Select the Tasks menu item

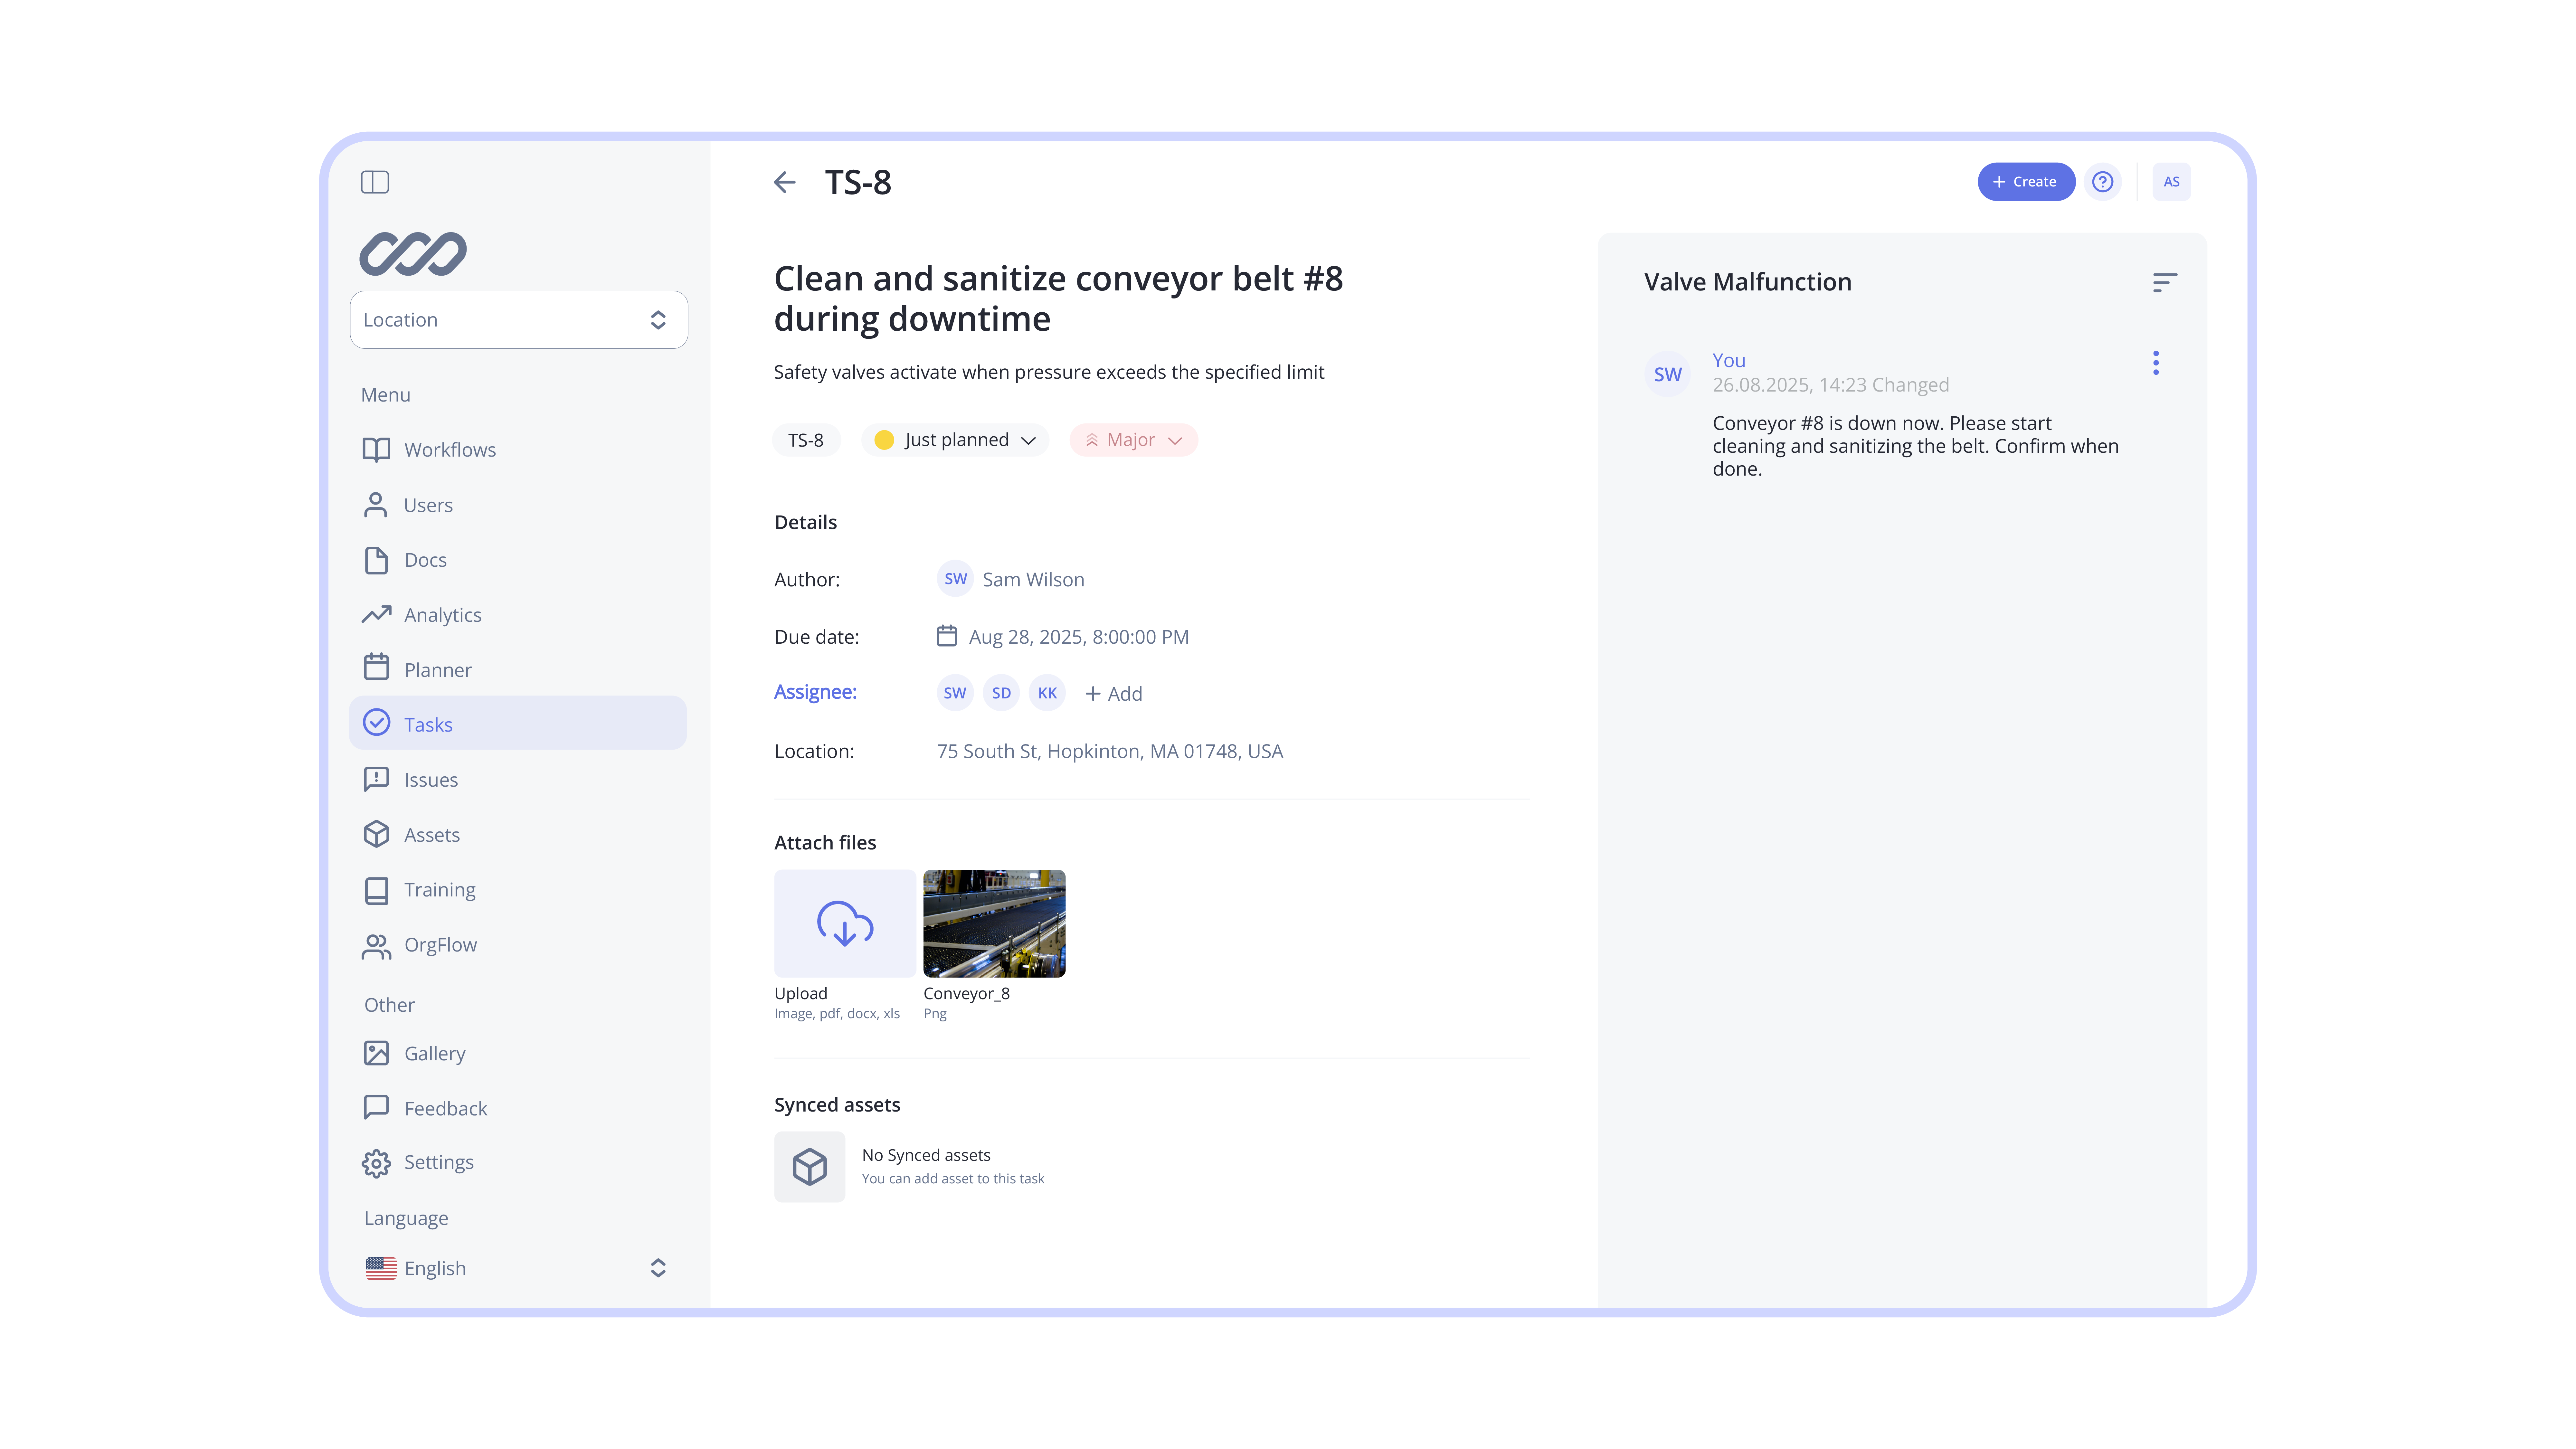[x=518, y=723]
